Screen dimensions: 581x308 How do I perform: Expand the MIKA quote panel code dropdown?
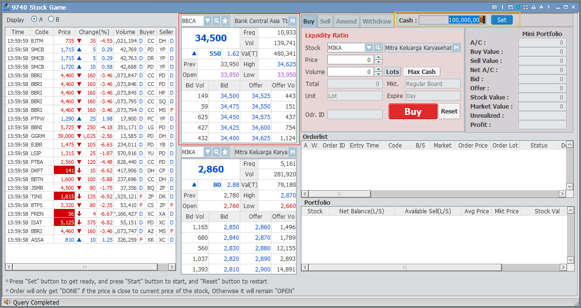pos(207,152)
